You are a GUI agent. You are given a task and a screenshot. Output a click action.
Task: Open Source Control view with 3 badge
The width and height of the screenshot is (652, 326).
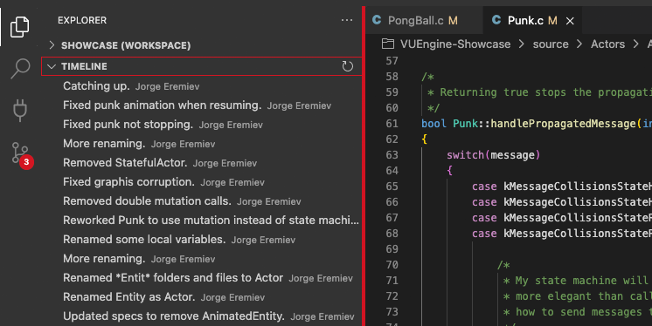(x=23, y=154)
